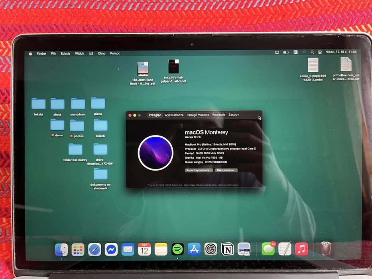
Task: Click the screen mirroring menu bar icon
Action: 277,53
